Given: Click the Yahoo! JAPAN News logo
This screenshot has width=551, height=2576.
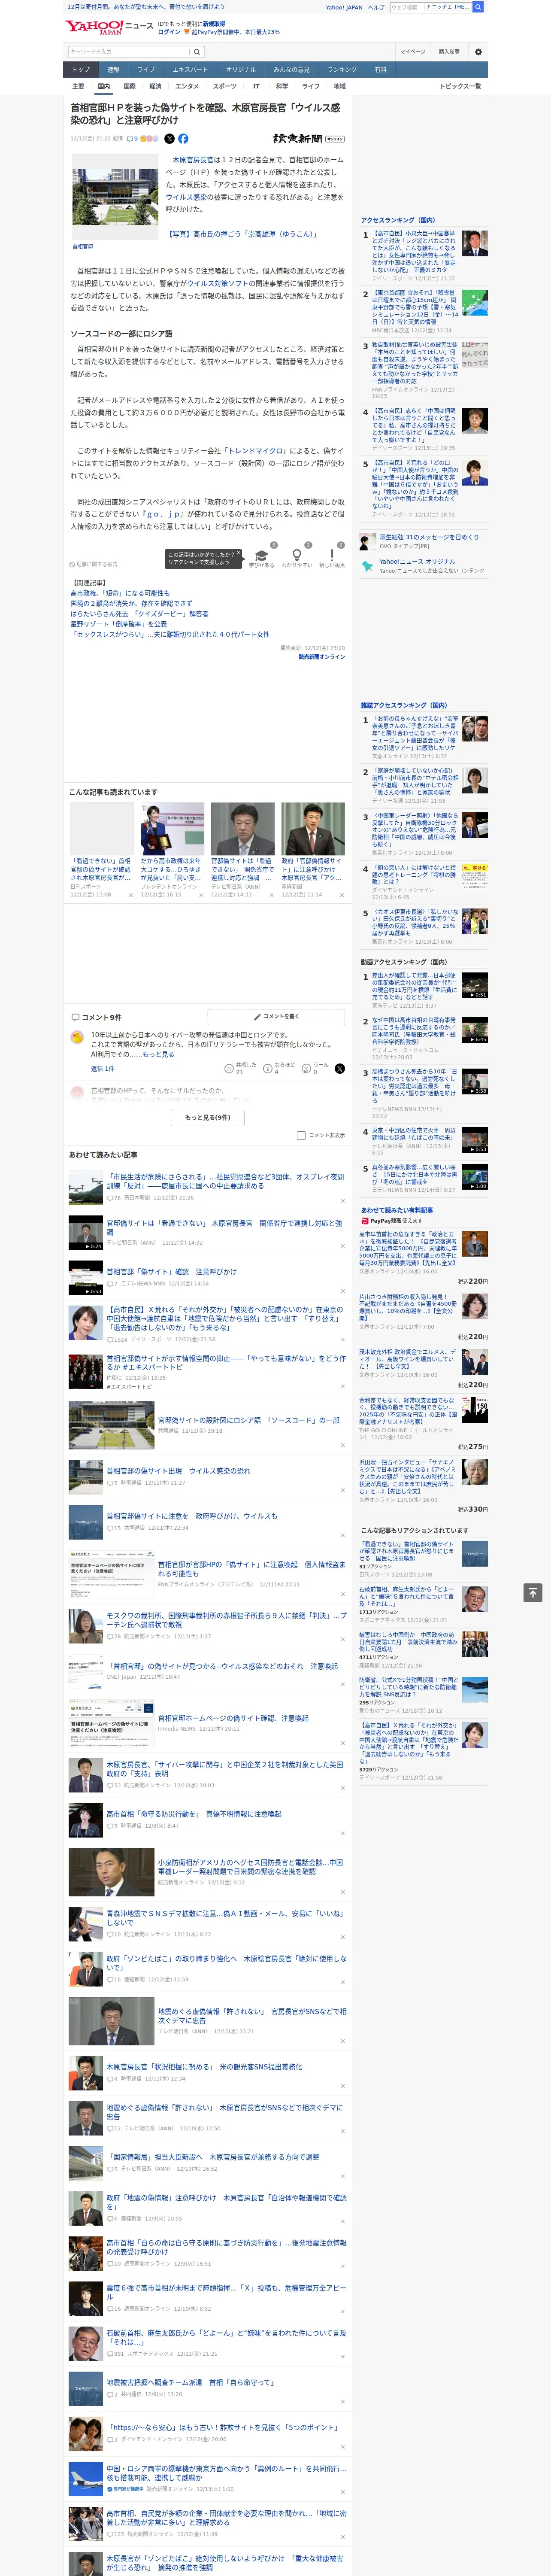Looking at the screenshot, I should 109,27.
